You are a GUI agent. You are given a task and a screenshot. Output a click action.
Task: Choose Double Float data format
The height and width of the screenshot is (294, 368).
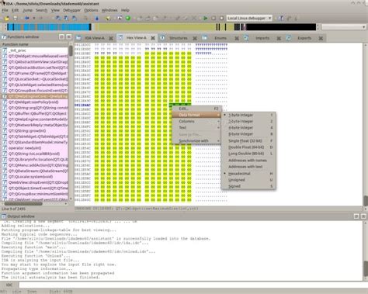coord(248,147)
